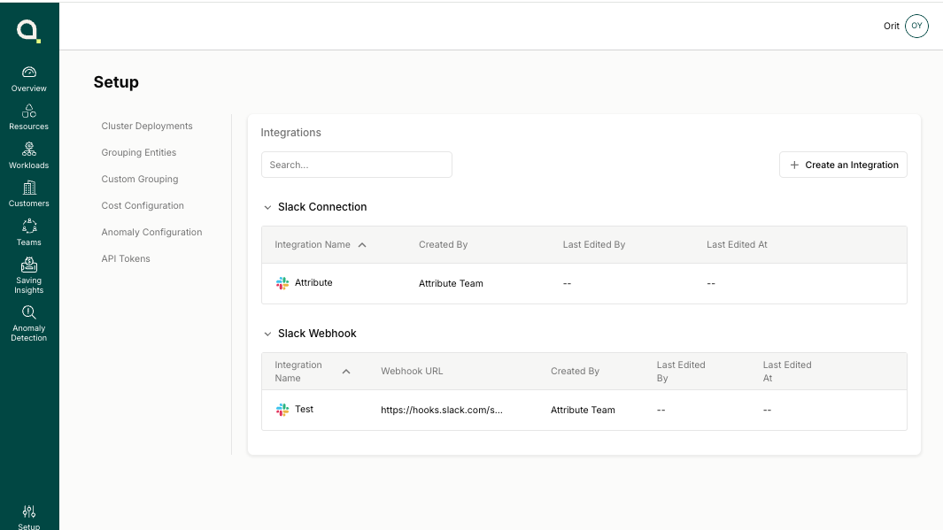
Task: Click the Slack Connection section title
Action: click(322, 207)
